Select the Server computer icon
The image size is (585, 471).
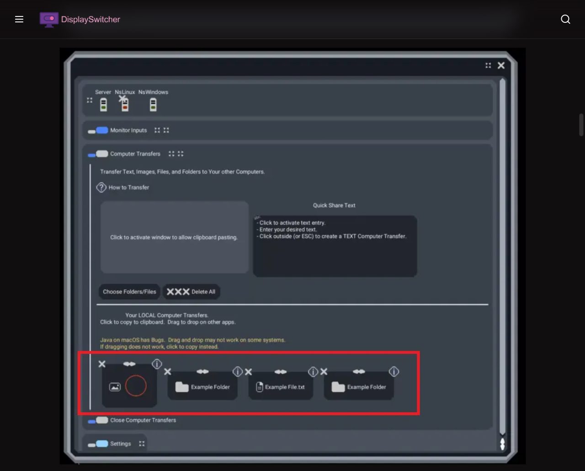(x=104, y=105)
